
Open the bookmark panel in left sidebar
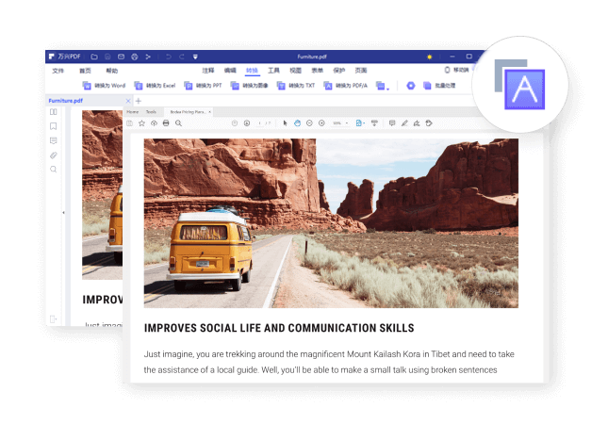(54, 126)
